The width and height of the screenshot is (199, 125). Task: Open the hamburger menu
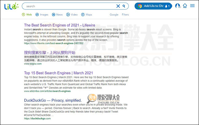193,6
